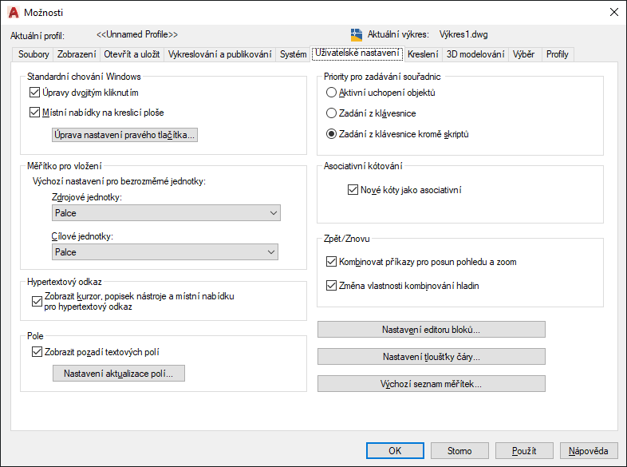627x467 pixels.
Task: Switch to the Zobrazení tab
Action: point(77,54)
